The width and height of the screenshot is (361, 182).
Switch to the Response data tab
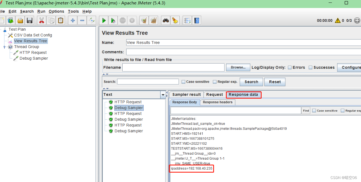coord(243,94)
